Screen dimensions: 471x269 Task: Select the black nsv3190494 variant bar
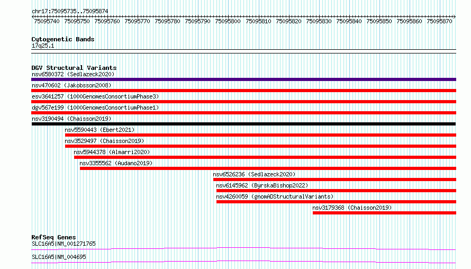pyautogui.click(x=243, y=124)
